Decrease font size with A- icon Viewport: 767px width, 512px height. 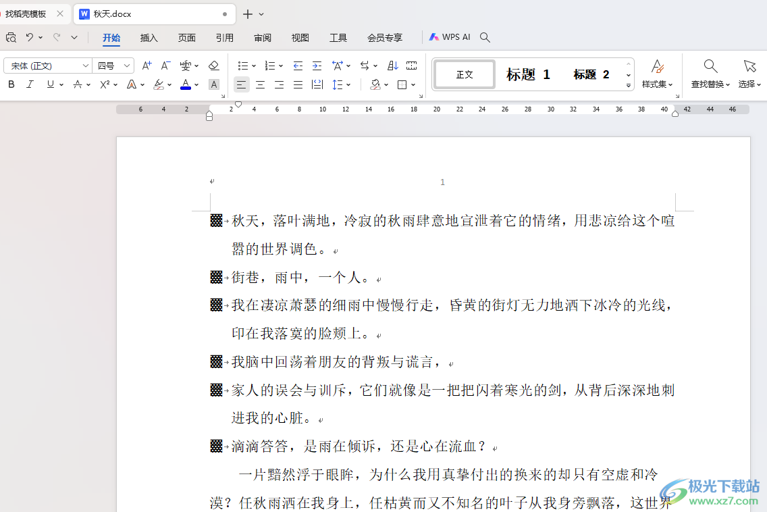166,66
